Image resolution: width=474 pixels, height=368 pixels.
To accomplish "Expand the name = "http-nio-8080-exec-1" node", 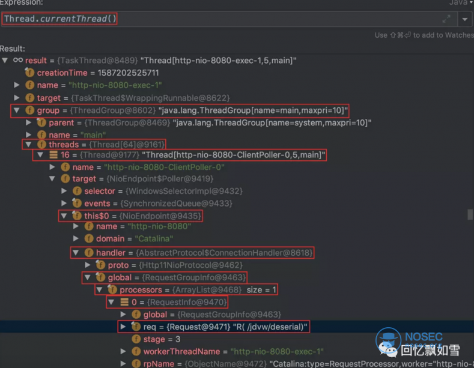I will [x=17, y=85].
